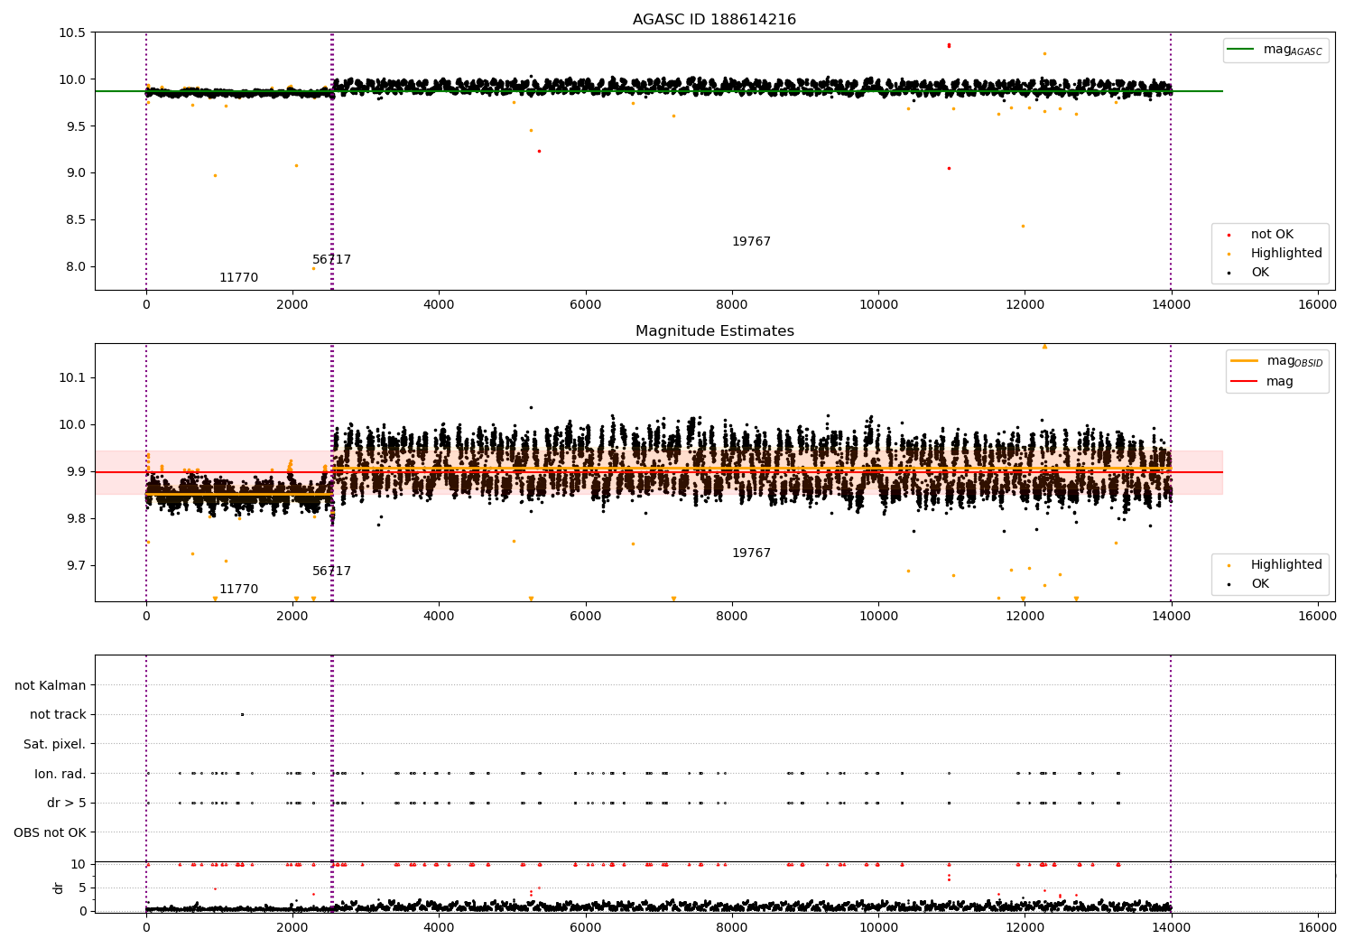1354x948 pixels.
Task: Click the orange highlighted point near 8.4 magnitude
Action: 1023,226
